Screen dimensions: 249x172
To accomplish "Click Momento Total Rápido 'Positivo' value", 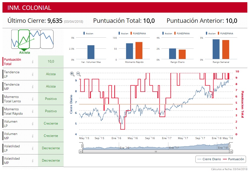I will coord(51,111).
